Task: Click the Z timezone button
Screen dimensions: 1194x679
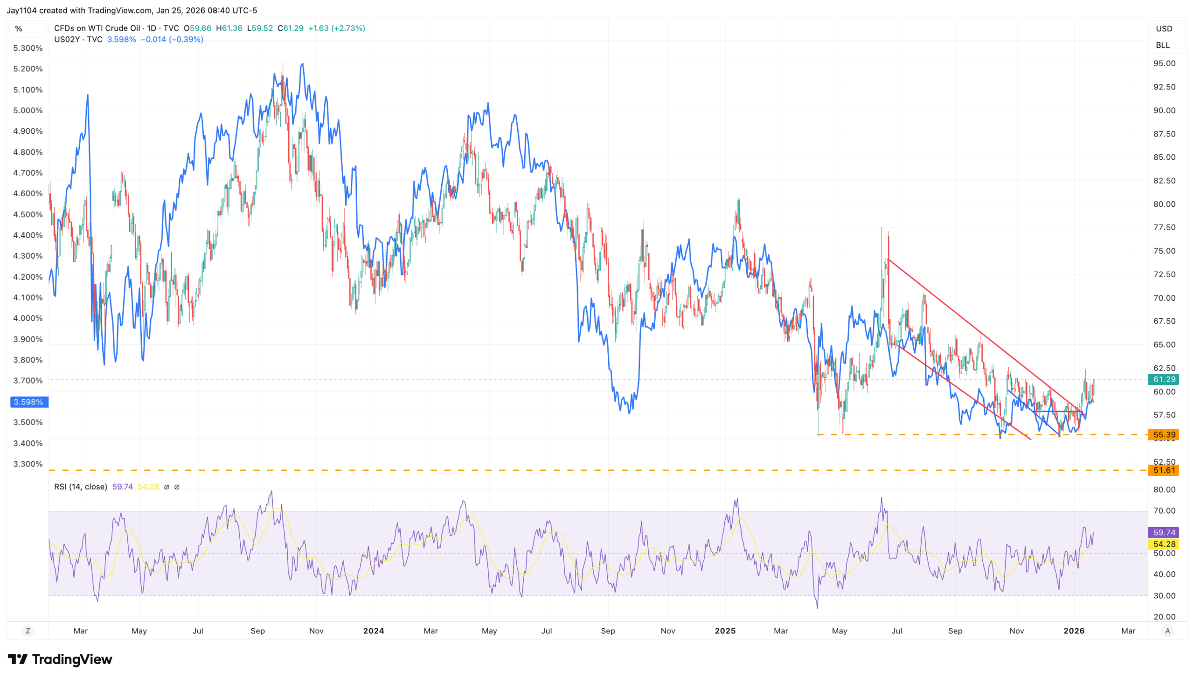Action: (x=28, y=631)
